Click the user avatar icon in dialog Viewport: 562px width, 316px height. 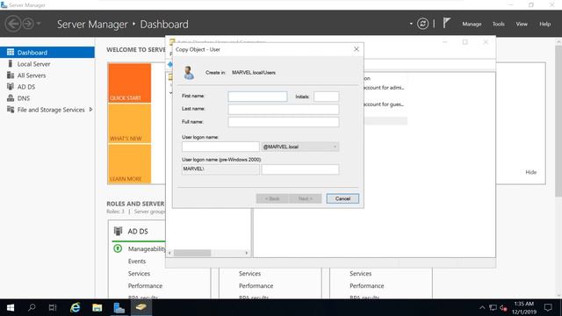189,72
